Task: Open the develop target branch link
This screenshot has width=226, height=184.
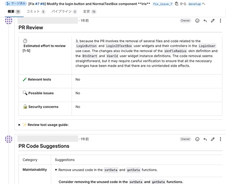Action: click(194, 4)
